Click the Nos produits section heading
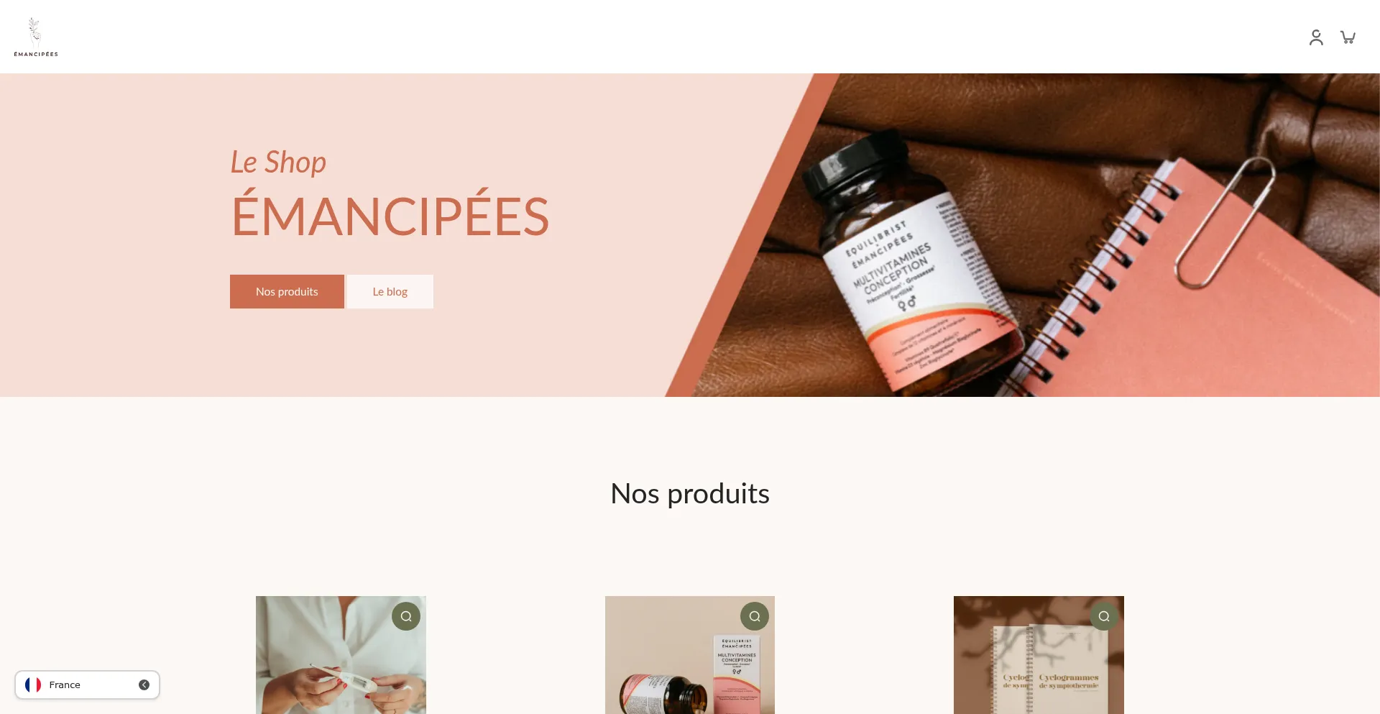The width and height of the screenshot is (1380, 714). [x=690, y=493]
